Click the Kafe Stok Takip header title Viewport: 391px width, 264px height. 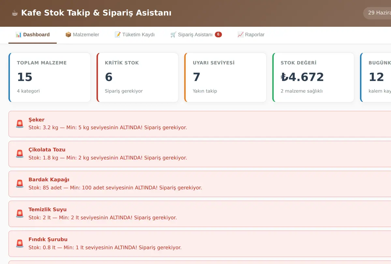point(96,13)
